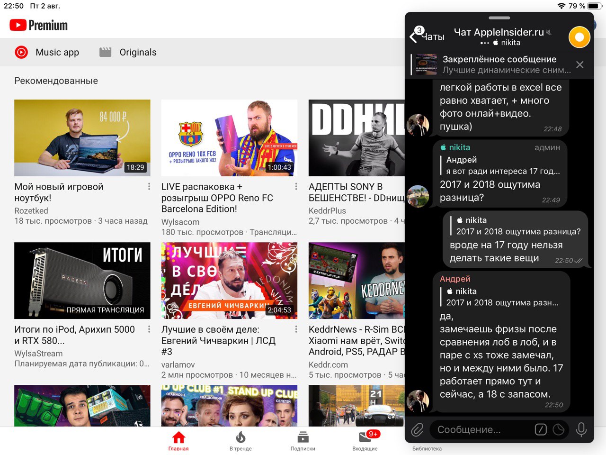The image size is (606, 455).
Task: Open video title "Итоги по iPod, Архип 5000 и RTX 580..."
Action: click(x=75, y=335)
